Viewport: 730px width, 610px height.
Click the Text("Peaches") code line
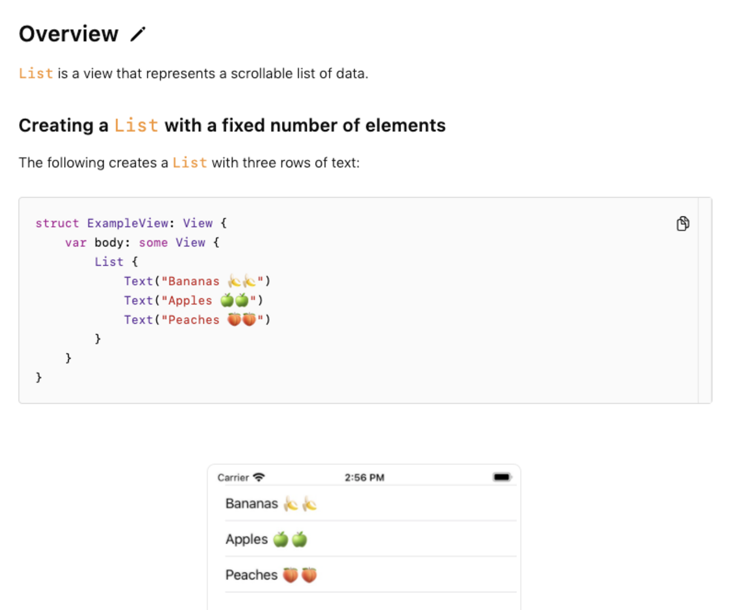[197, 320]
